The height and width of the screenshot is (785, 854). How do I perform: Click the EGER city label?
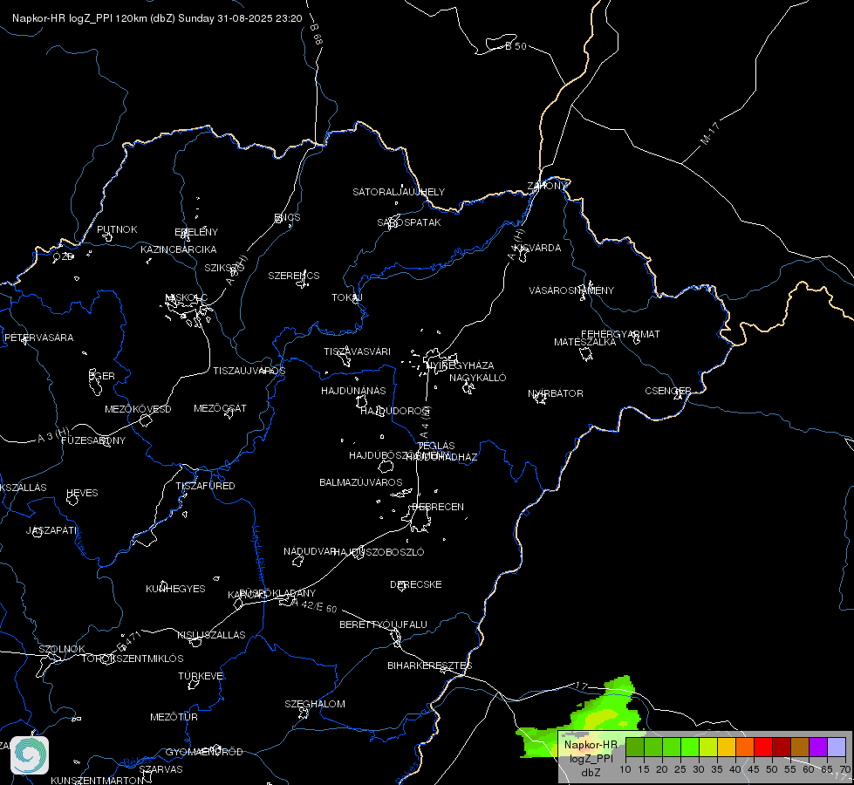102,376
